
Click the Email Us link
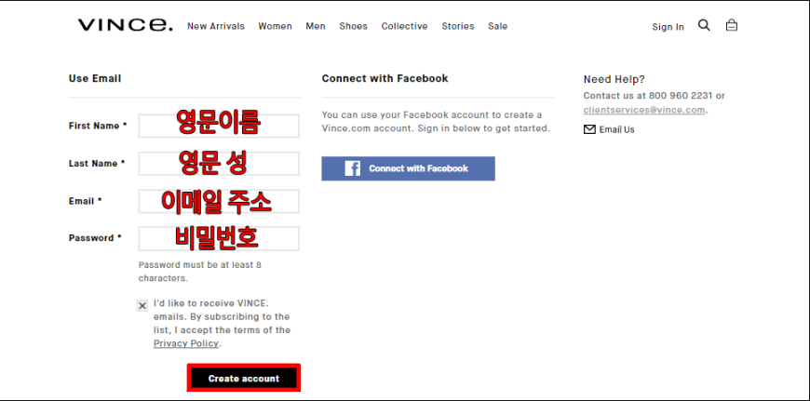616,129
